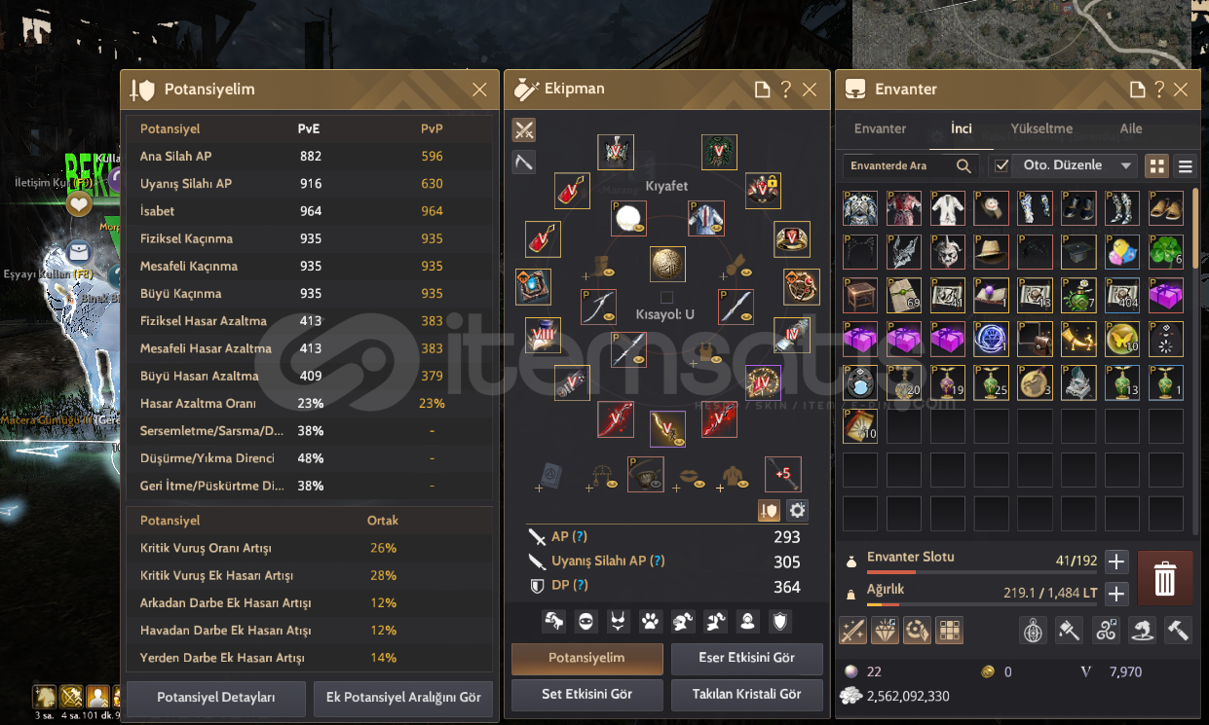Click the Envanterde Ara search field
This screenshot has width=1209, height=725.
coord(899,165)
